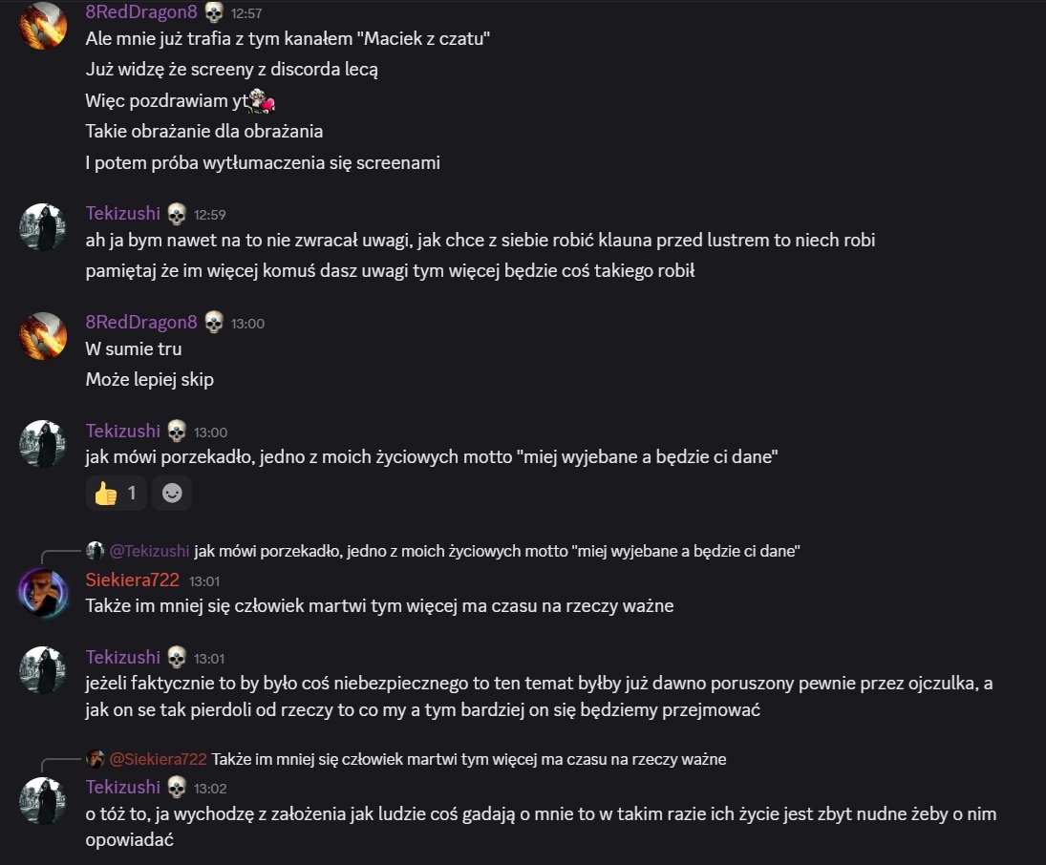Click the skull badge beside Tekizushi at 13:02

tap(176, 788)
